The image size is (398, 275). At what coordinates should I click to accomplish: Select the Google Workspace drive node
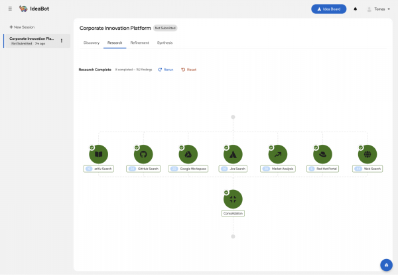[x=188, y=154]
